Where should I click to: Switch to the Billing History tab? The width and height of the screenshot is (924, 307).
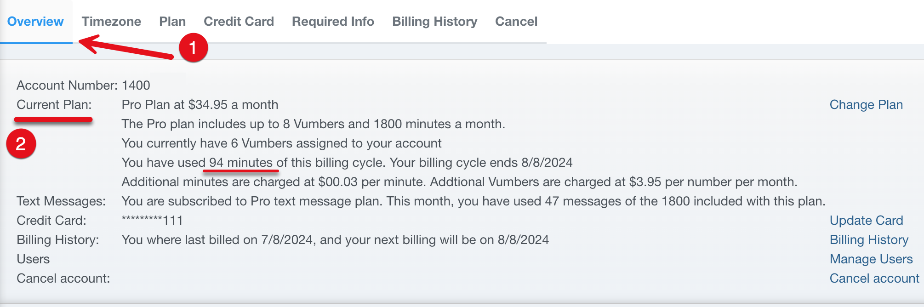tap(434, 22)
